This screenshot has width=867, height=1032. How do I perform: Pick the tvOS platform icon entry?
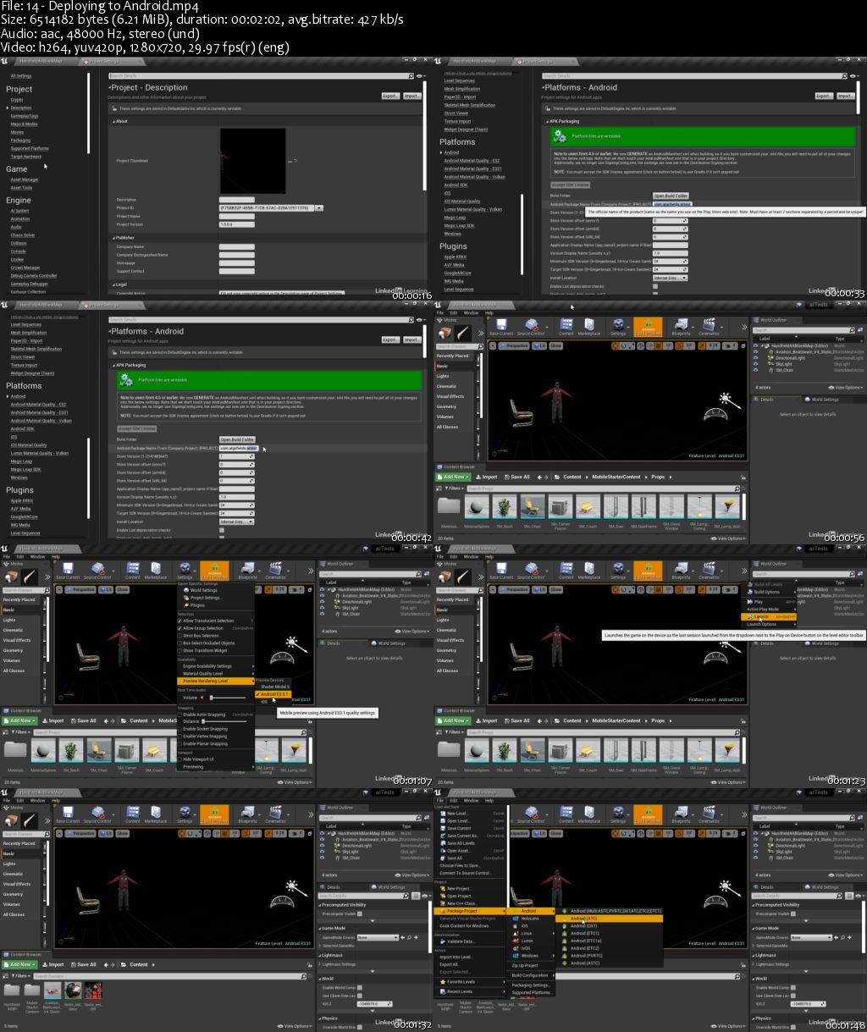coord(516,948)
